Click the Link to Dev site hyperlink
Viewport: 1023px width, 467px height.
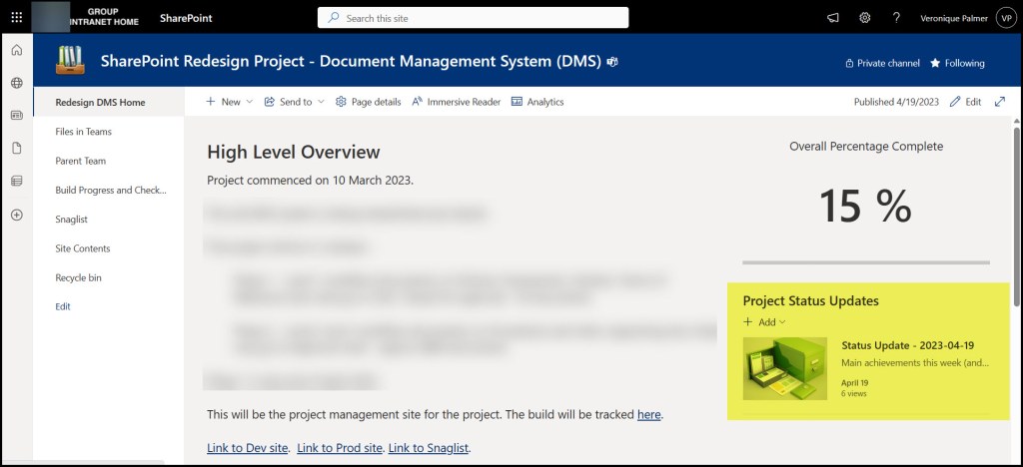248,447
